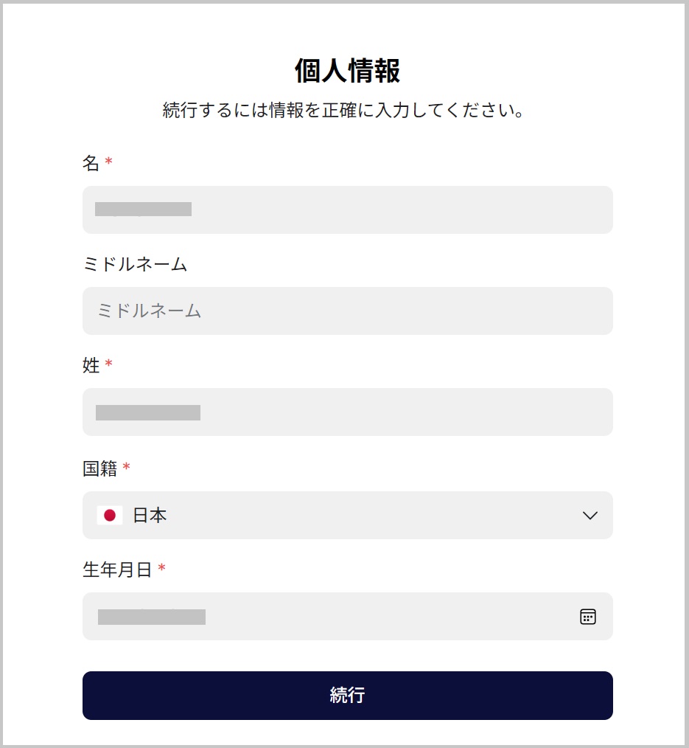
Task: Click the instruction text below the heading
Action: (x=343, y=111)
